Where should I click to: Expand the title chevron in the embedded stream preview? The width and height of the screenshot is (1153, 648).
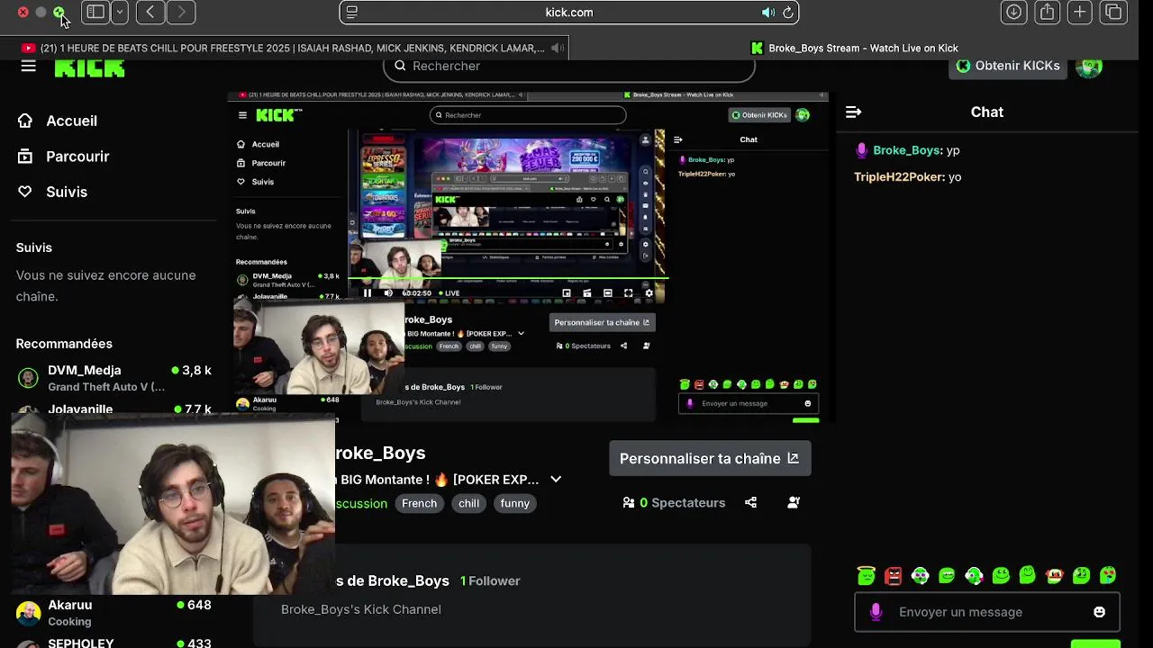521,334
